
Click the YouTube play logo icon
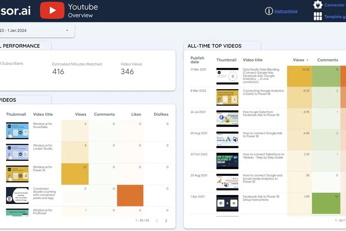[52, 10]
